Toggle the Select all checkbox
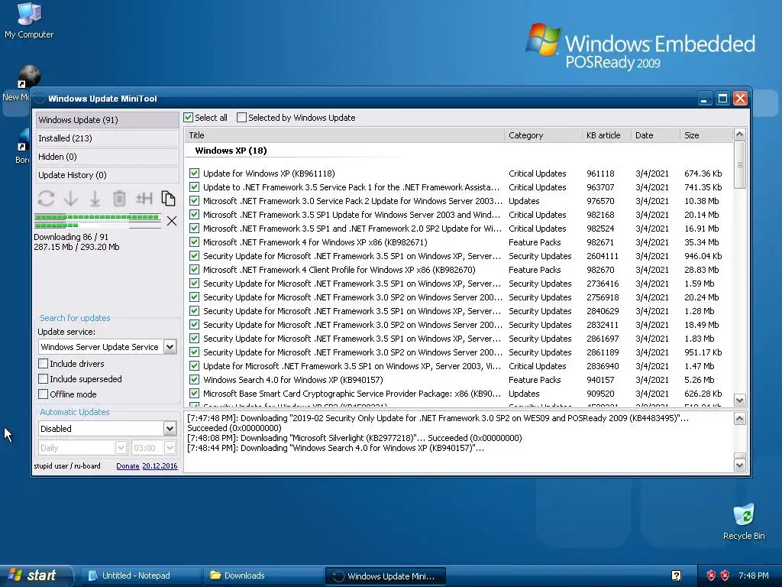This screenshot has width=782, height=587. pyautogui.click(x=188, y=118)
